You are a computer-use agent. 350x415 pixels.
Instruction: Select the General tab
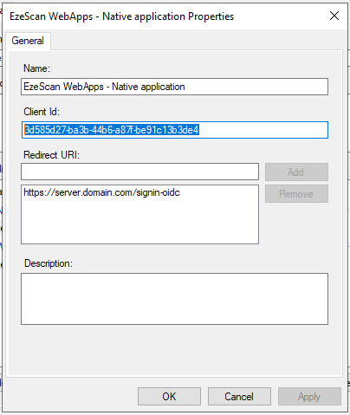tap(28, 41)
